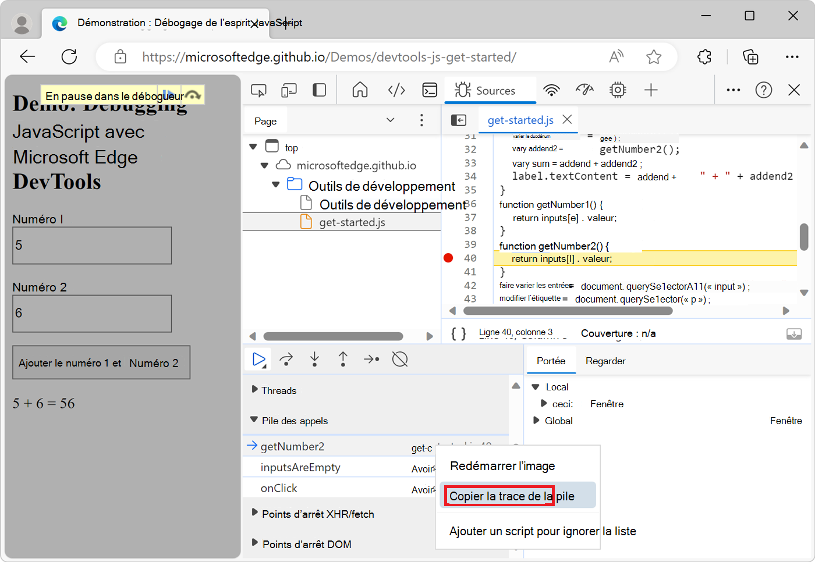Viewport: 815px width, 562px height.
Task: Open the navigator tabs dropdown chevron
Action: (x=391, y=120)
